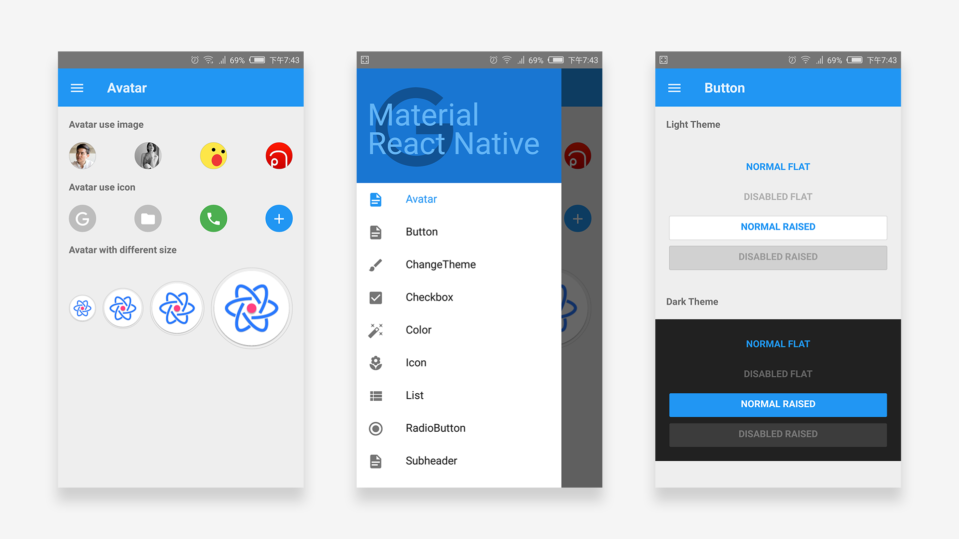Screen dimensions: 959x539
Task: Open the Color section icon
Action: (376, 330)
